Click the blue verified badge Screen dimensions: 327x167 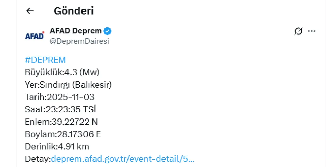point(108,31)
